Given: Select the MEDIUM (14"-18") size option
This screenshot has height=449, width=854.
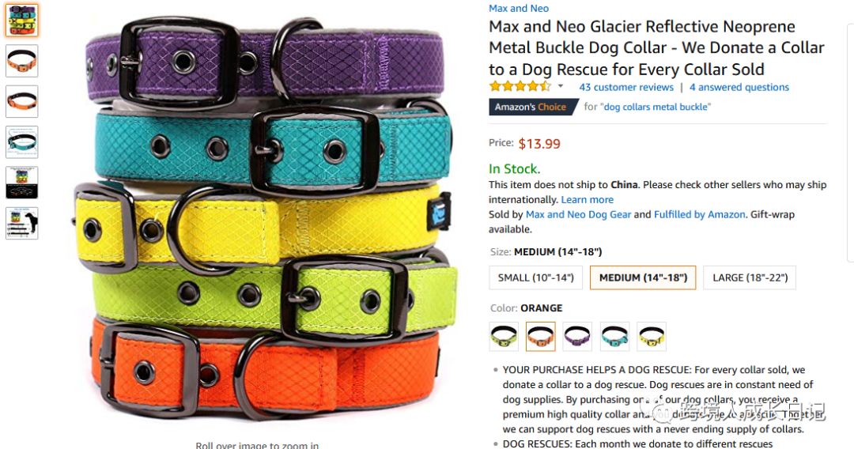Looking at the screenshot, I should pyautogui.click(x=643, y=277).
